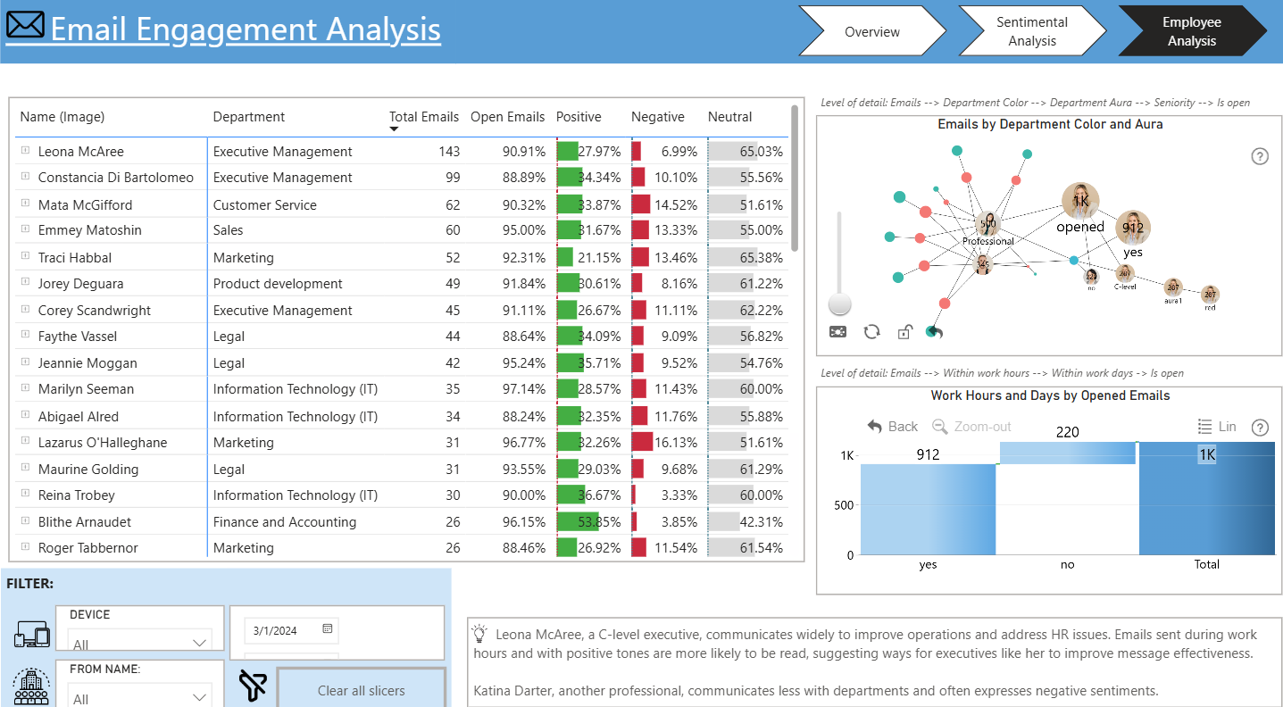Viewport: 1283px width, 707px height.
Task: Open help icon on the Work Hours chart
Action: pyautogui.click(x=1260, y=428)
